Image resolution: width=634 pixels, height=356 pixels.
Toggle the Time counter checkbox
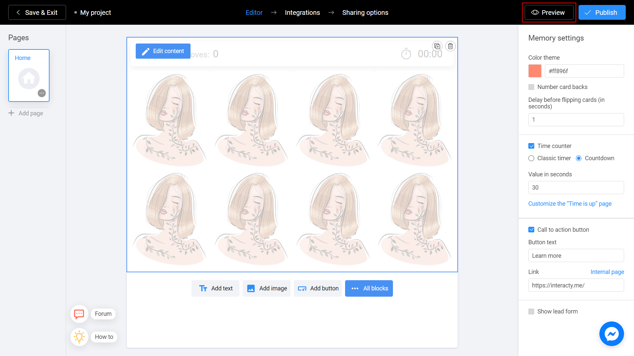[x=531, y=146]
